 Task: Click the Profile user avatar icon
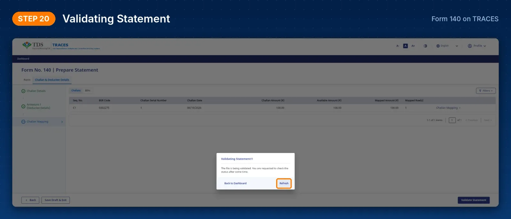tap(470, 46)
